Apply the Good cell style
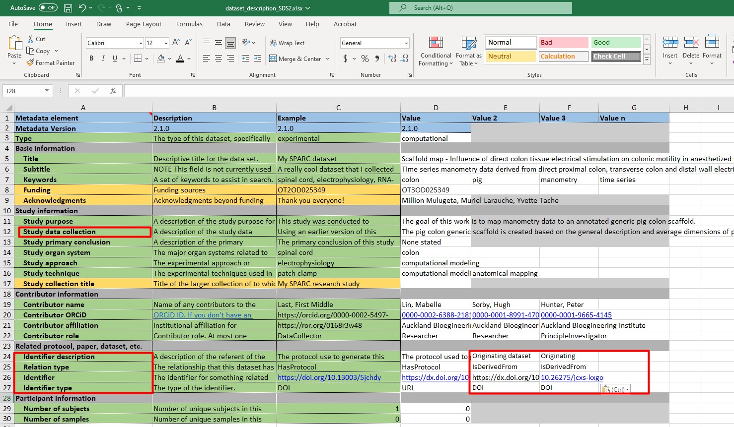This screenshot has height=427, width=734. click(x=616, y=43)
